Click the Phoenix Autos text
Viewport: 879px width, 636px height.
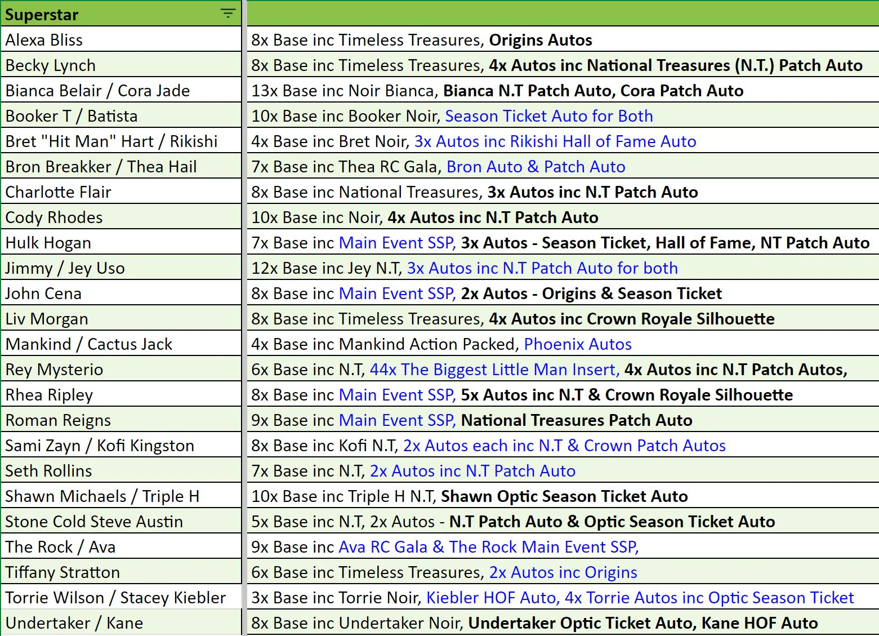(578, 344)
